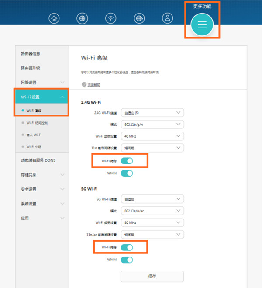Screen dimensions: 262x288
Task: Click the 5G Wi-Fi section heading
Action: click(x=89, y=189)
